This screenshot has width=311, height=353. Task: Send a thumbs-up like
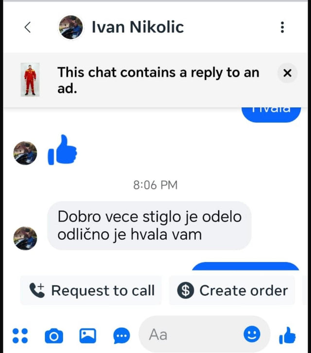click(x=287, y=335)
